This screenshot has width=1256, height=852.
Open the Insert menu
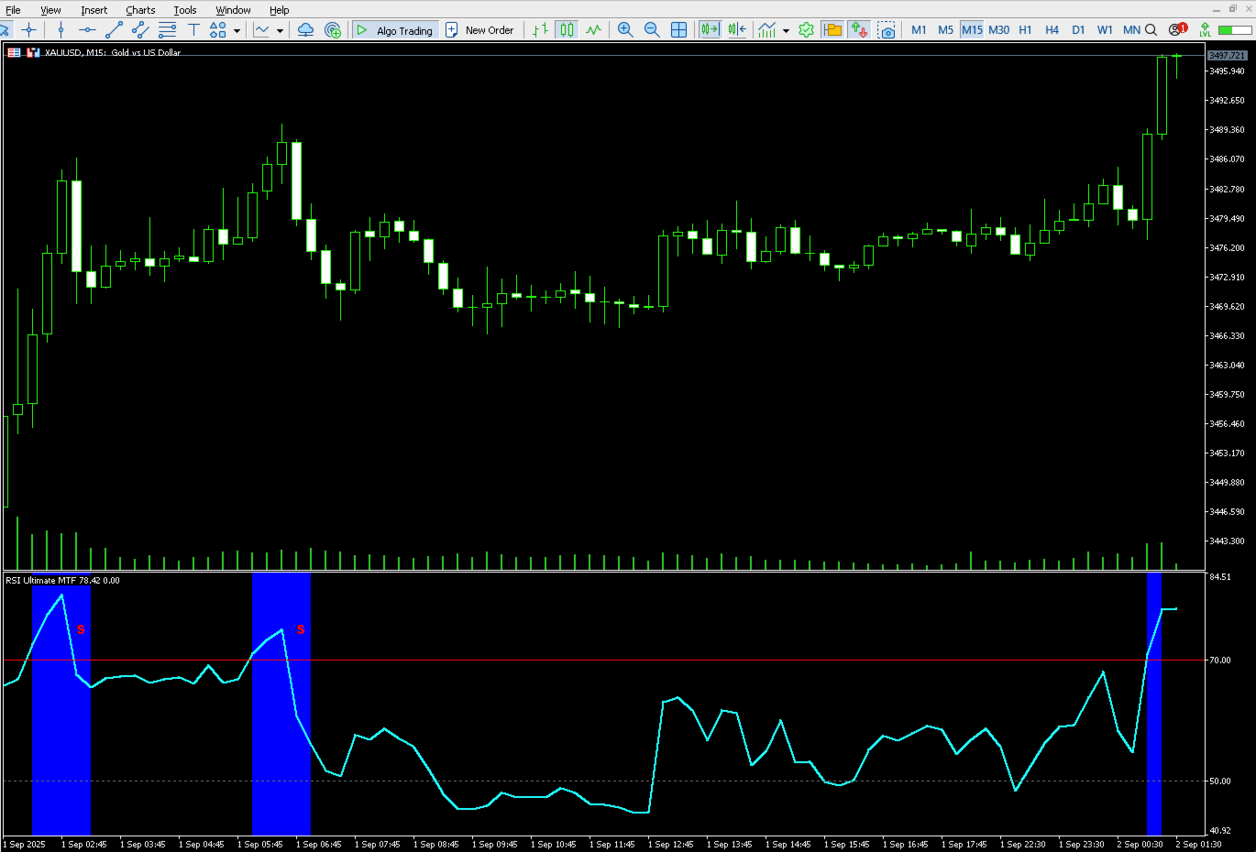94,10
